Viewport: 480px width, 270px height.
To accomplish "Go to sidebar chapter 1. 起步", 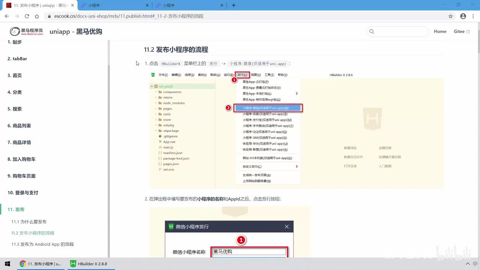I will (15, 42).
